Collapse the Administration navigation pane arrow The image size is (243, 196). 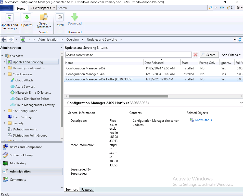[x=61, y=48]
